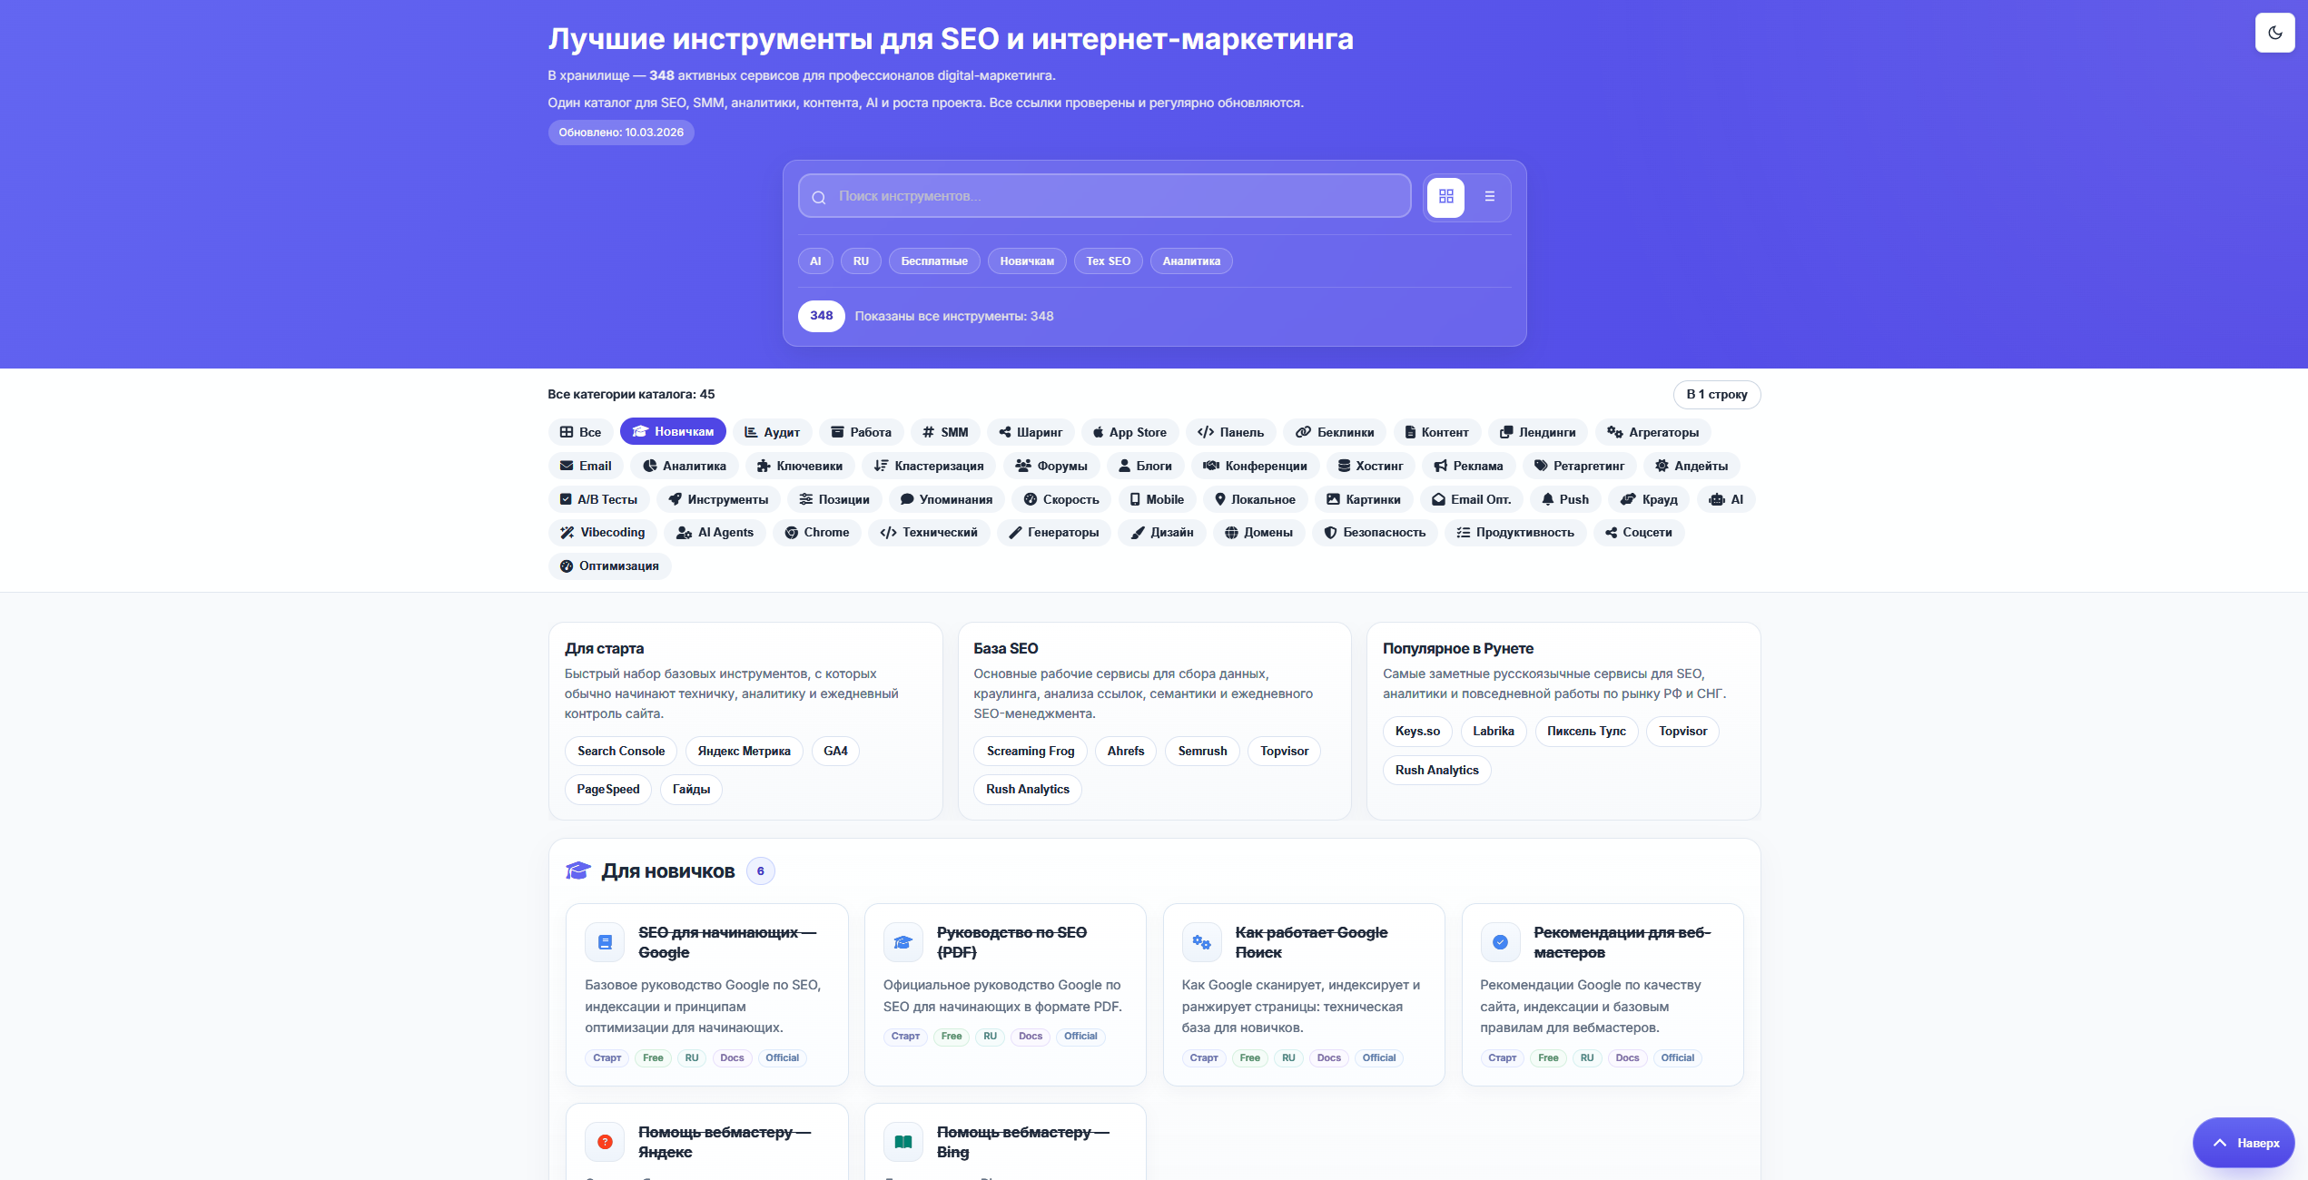Screen dimensions: 2308x1180
Task: Click the Реклама megaphone icon
Action: coord(1441,467)
